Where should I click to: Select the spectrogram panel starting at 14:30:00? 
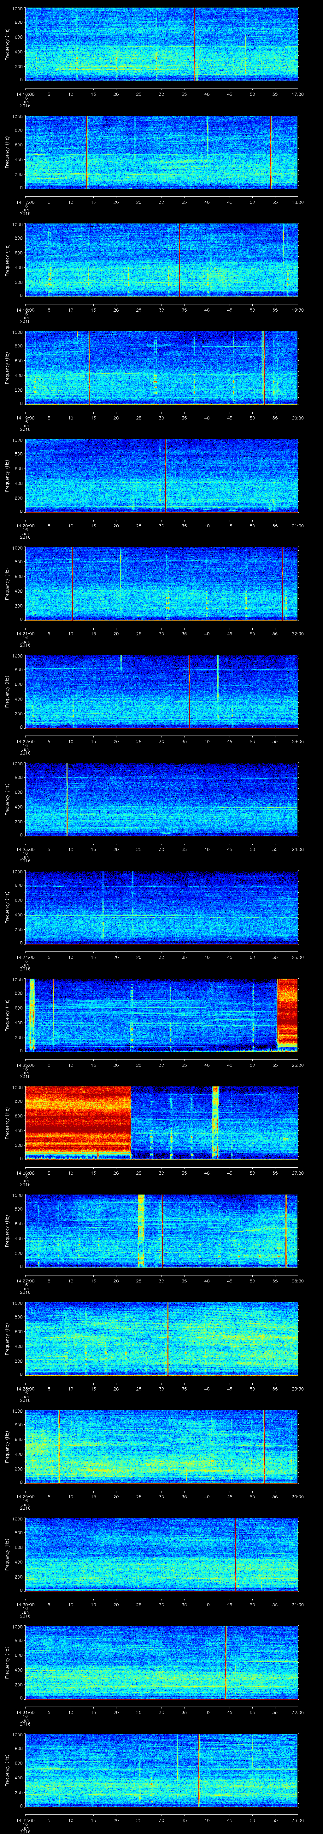coord(162,1554)
